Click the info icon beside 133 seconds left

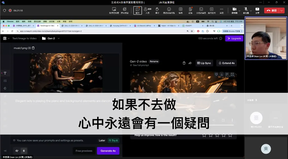click(x=221, y=38)
